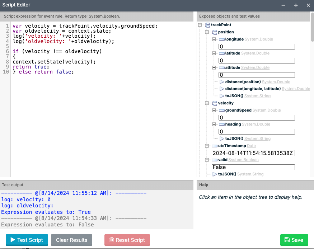Viewport: 314px width, 249px height.
Task: Click the heading property icon
Action: click(x=222, y=125)
